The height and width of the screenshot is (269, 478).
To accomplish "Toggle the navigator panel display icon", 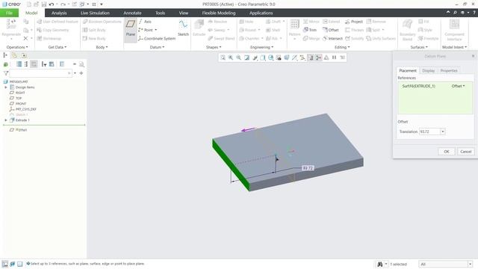I will (5, 264).
